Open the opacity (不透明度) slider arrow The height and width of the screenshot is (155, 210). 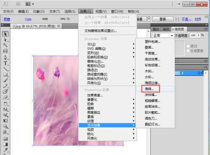(198, 35)
